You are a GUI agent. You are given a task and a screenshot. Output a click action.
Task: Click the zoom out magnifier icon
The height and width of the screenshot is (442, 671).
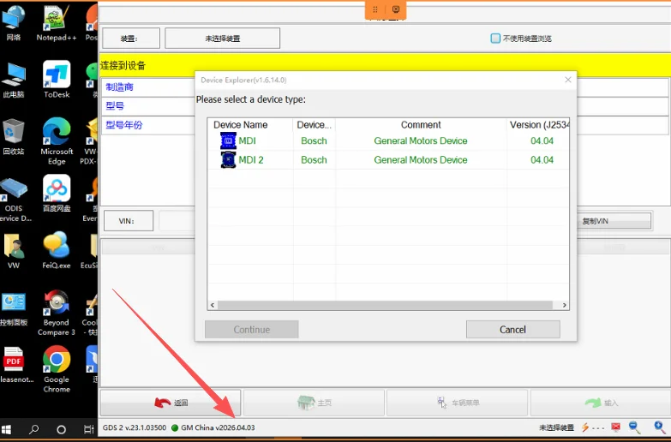click(635, 427)
